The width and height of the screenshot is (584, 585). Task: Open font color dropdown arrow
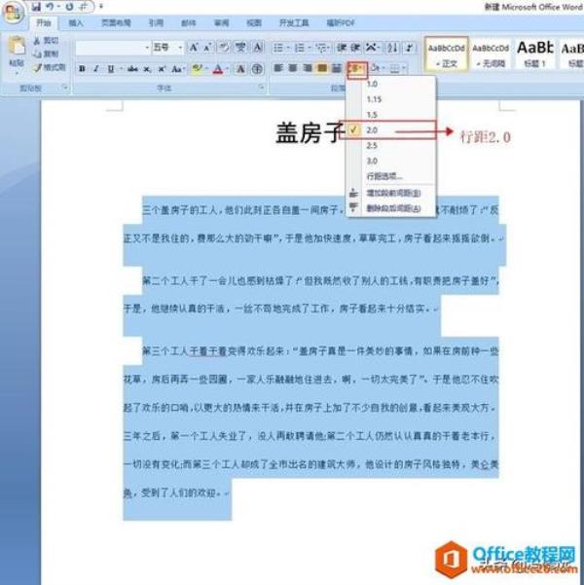coord(227,69)
